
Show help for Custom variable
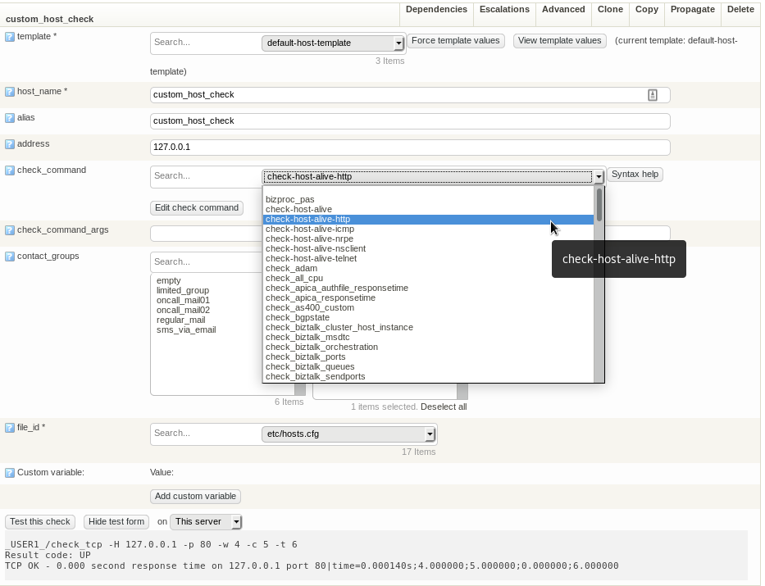pyautogui.click(x=10, y=473)
